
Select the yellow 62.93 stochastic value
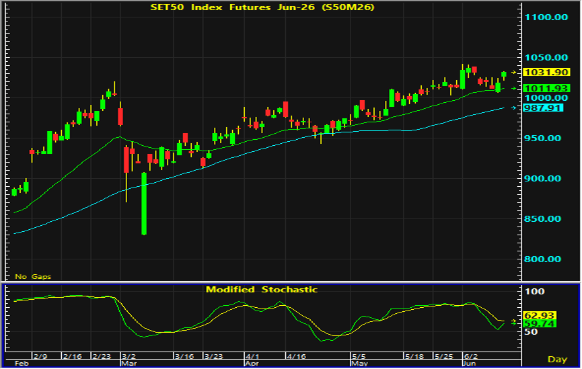[x=540, y=316]
